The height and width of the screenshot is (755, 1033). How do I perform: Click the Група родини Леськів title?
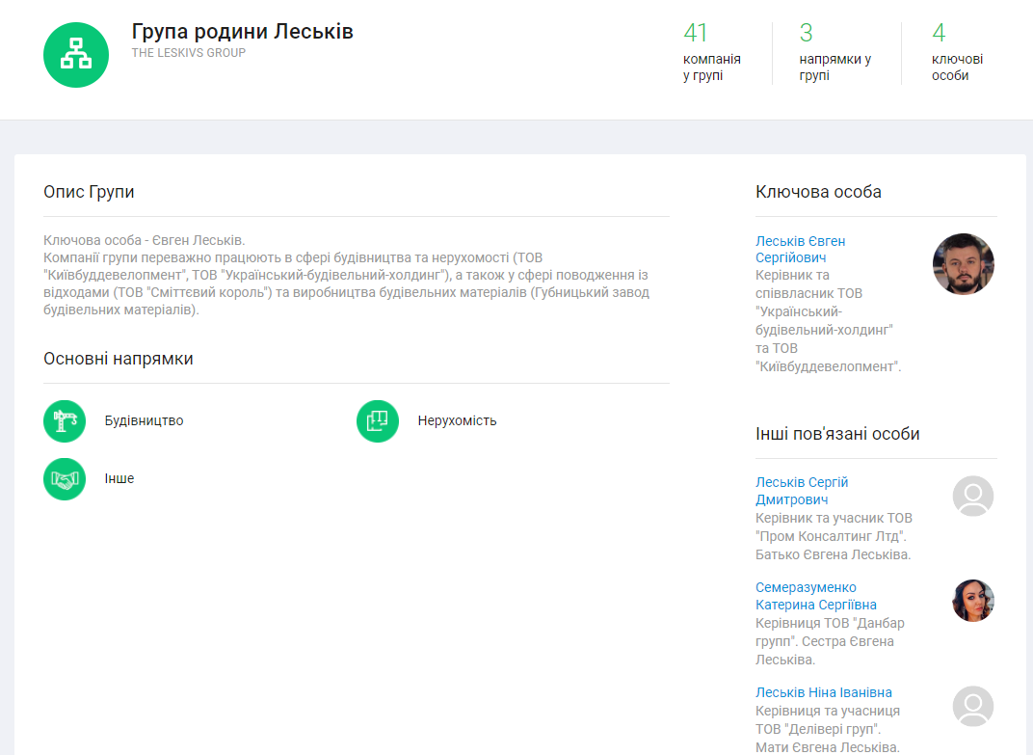243,31
